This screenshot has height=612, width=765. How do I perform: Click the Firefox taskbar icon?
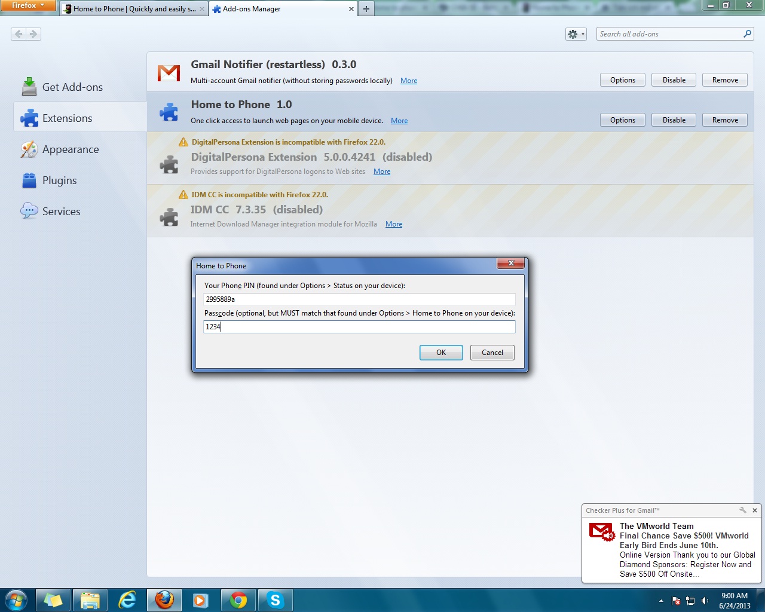click(x=164, y=600)
